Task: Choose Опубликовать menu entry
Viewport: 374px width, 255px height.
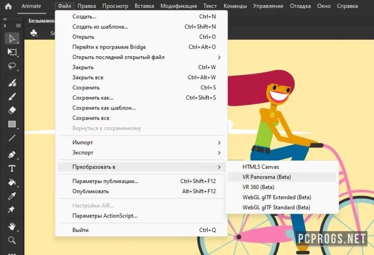Action: click(141, 191)
